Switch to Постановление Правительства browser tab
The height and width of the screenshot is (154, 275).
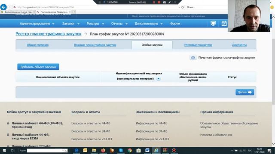pyautogui.click(x=54, y=12)
